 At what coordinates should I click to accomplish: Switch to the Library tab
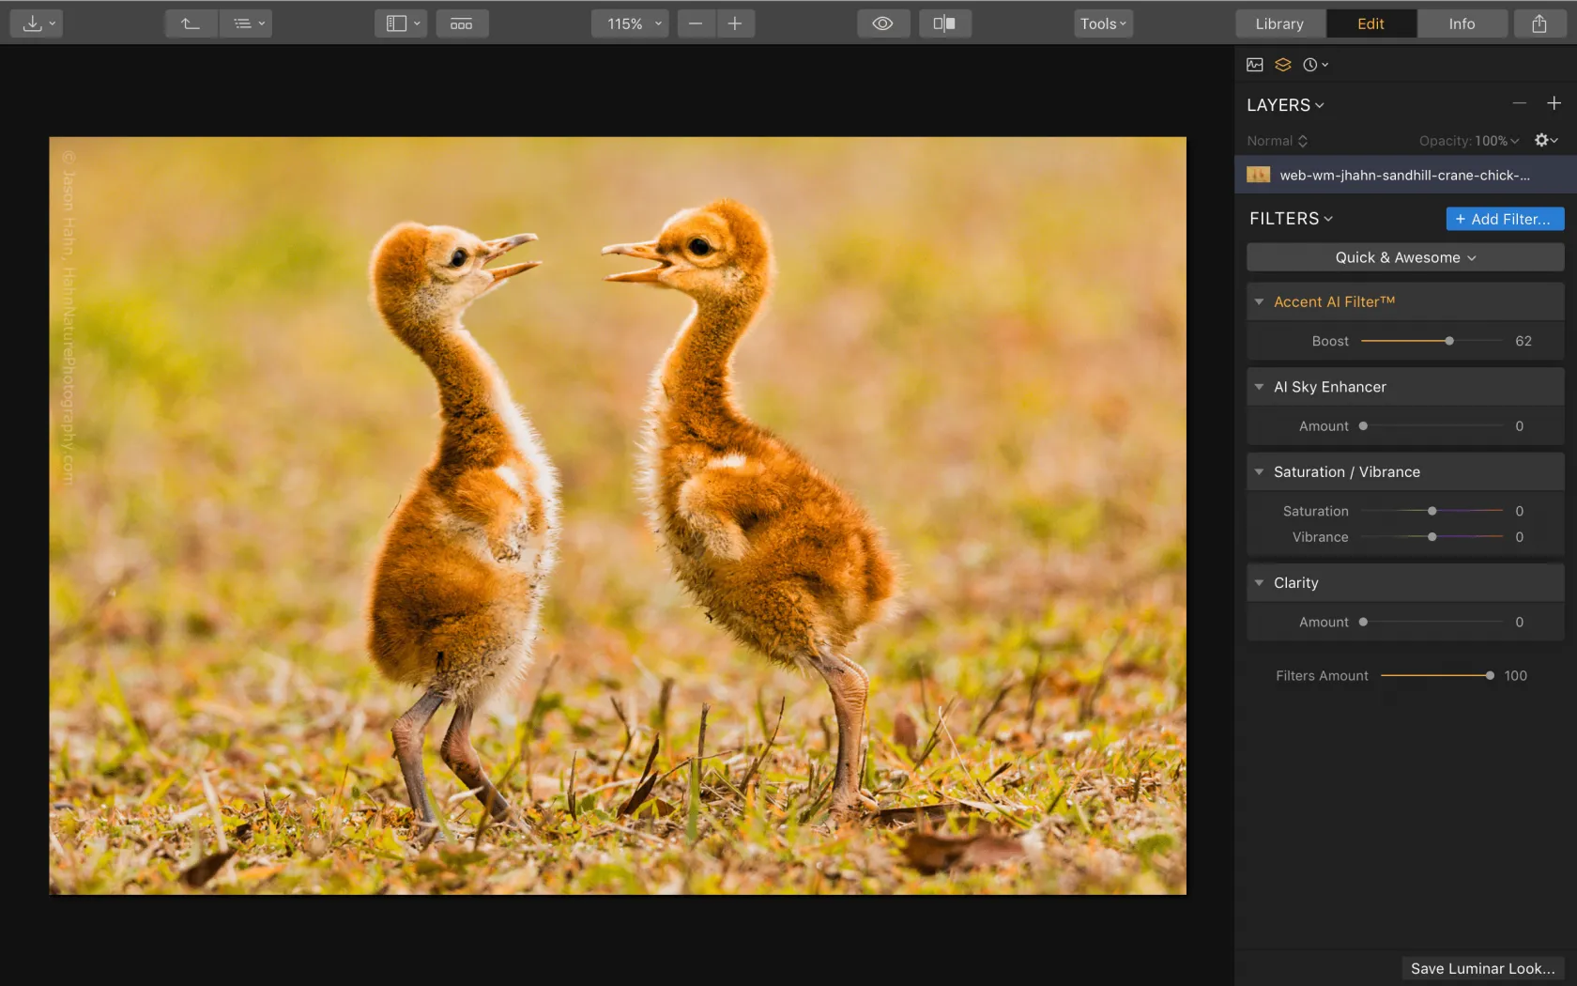[x=1279, y=23]
